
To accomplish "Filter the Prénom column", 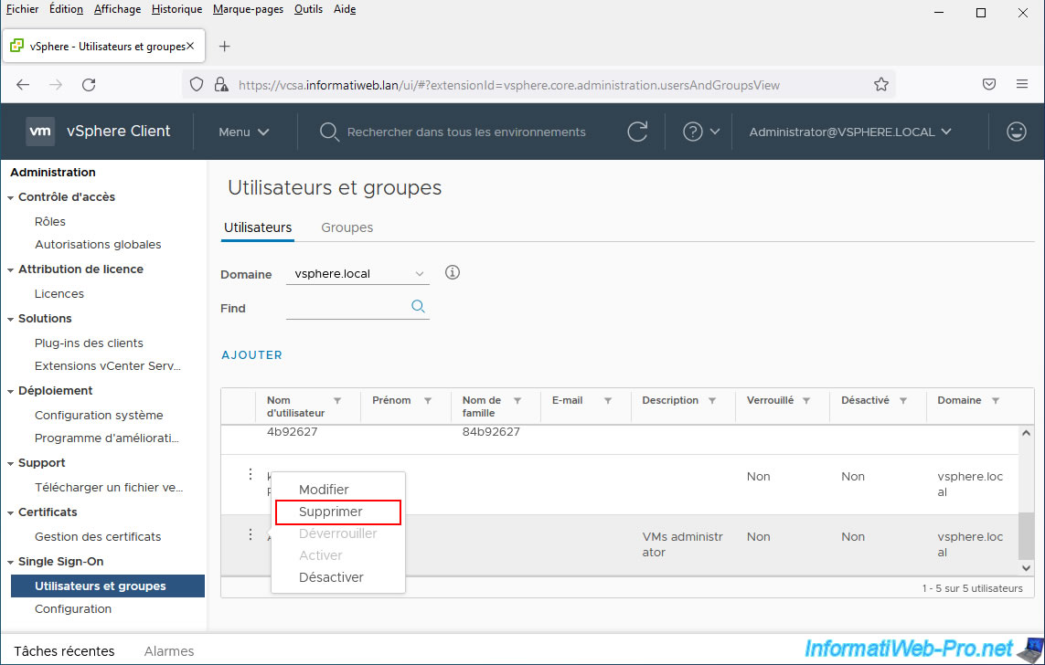I will [428, 401].
